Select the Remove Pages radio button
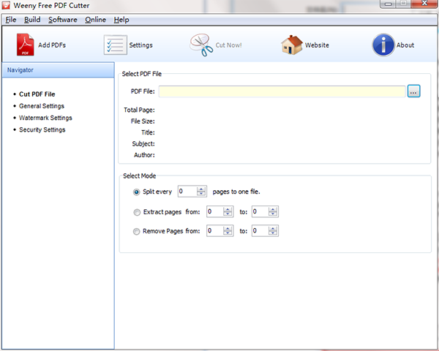This screenshot has height=351, width=439. [136, 232]
